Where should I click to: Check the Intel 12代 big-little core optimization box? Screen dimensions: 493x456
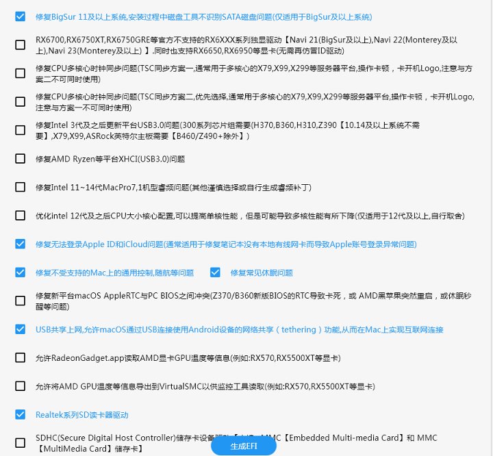tap(20, 216)
